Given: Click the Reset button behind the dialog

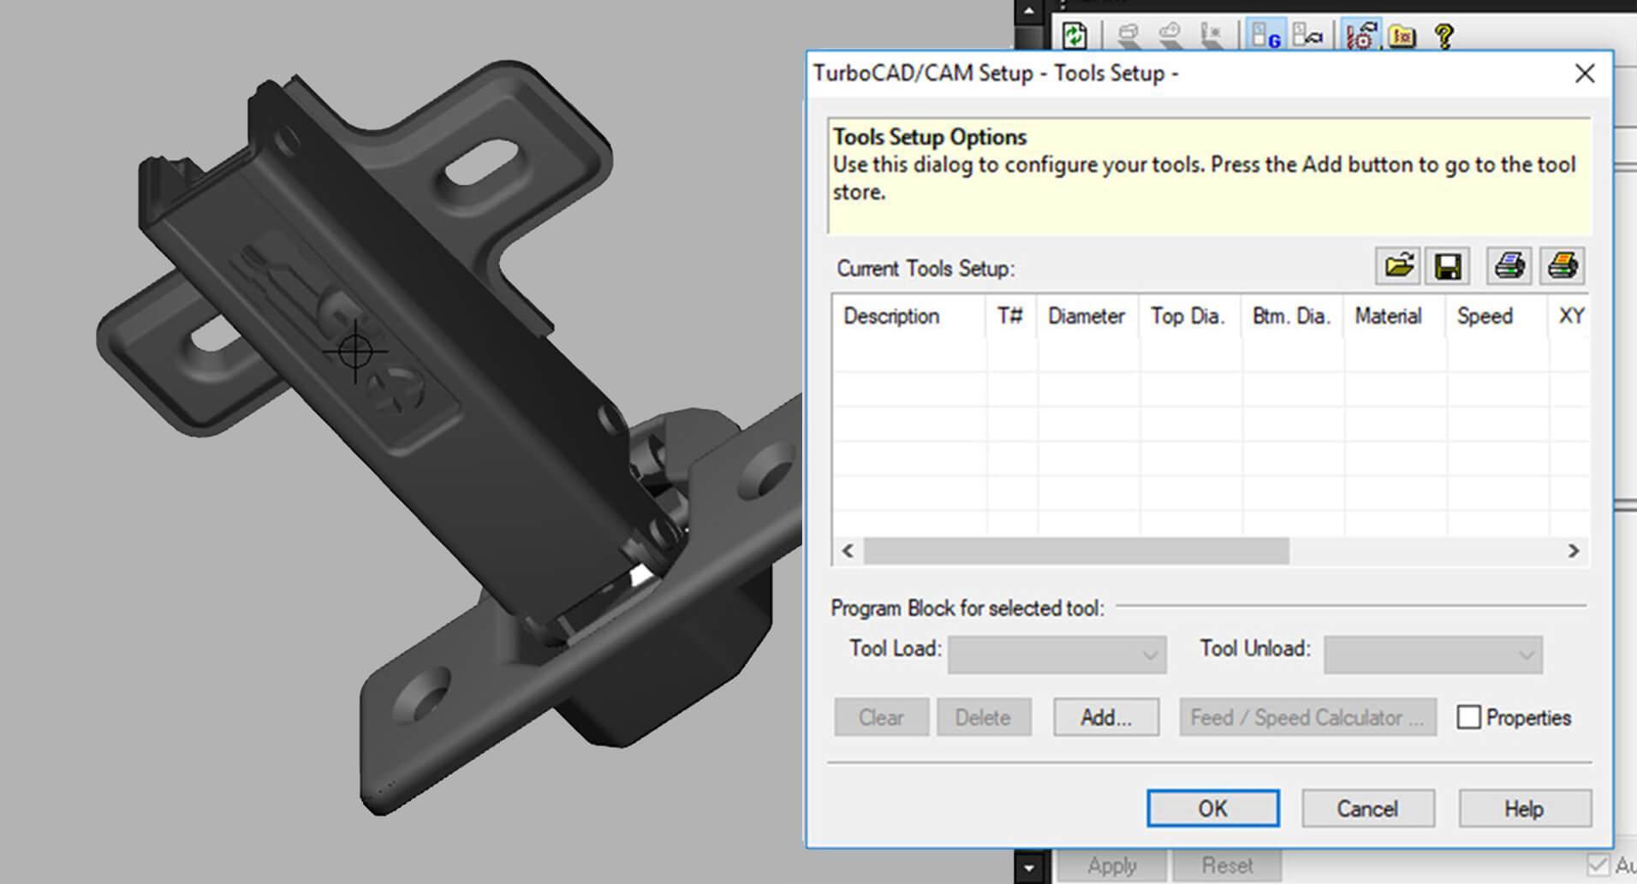Looking at the screenshot, I should click(1227, 865).
